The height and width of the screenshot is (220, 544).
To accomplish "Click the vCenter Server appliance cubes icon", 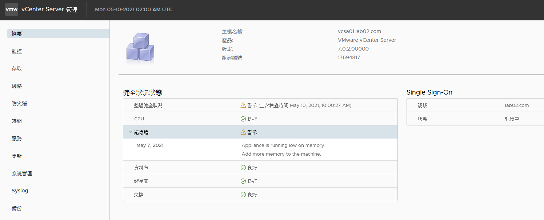I will 140,48.
